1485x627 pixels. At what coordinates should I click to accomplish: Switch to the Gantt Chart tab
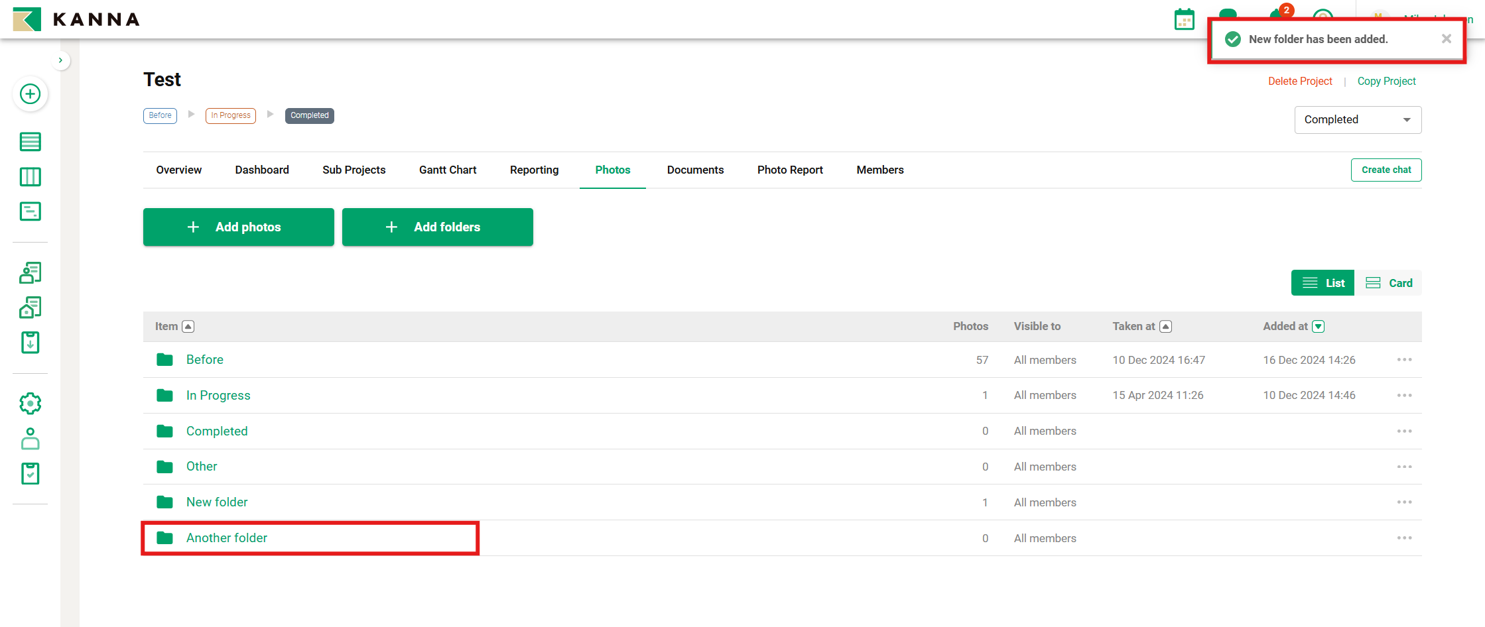point(448,170)
